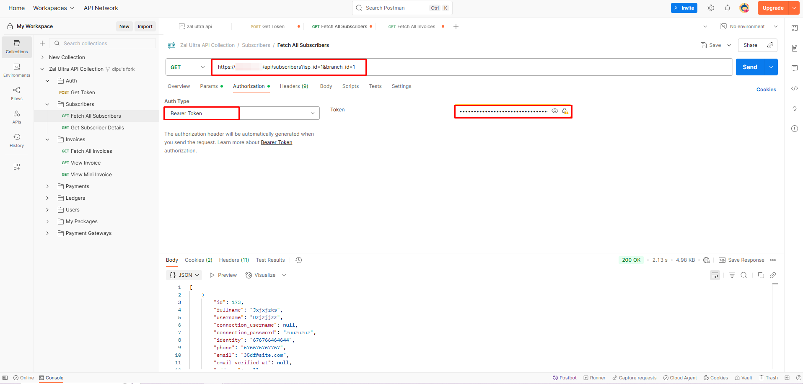Image resolution: width=803 pixels, height=384 pixels.
Task: Open response history clock icon
Action: point(298,260)
